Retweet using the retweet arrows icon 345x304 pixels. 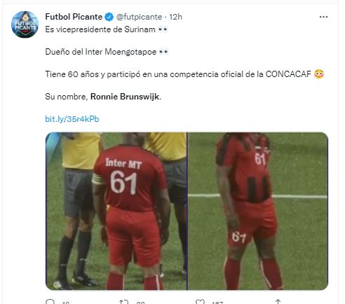click(123, 302)
